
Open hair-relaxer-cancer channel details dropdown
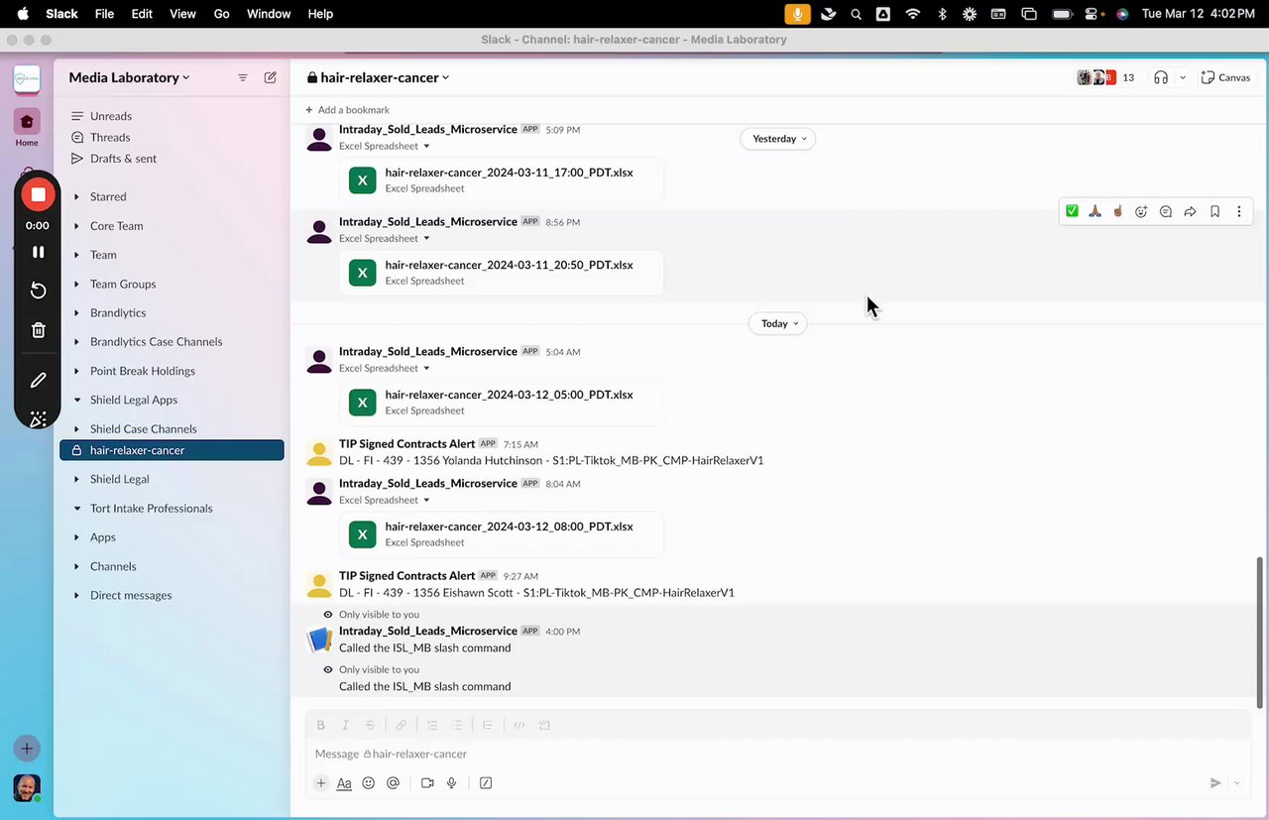click(x=378, y=77)
